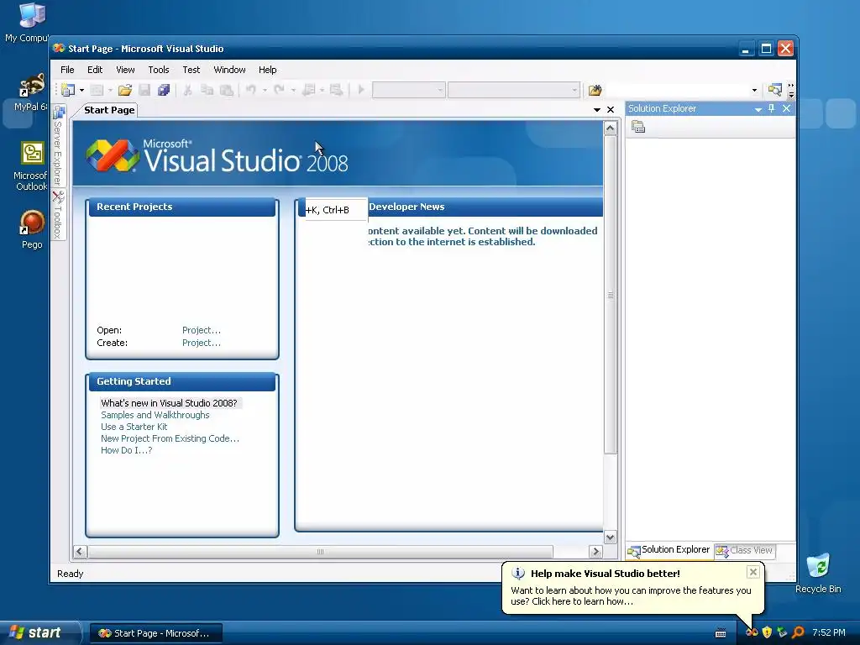860x645 pixels.
Task: Select the Microsoft Outlook desktop icon
Action: (x=31, y=166)
